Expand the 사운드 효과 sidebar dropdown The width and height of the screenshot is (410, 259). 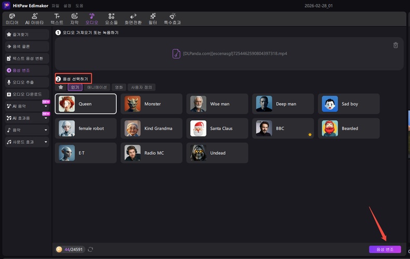46,142
